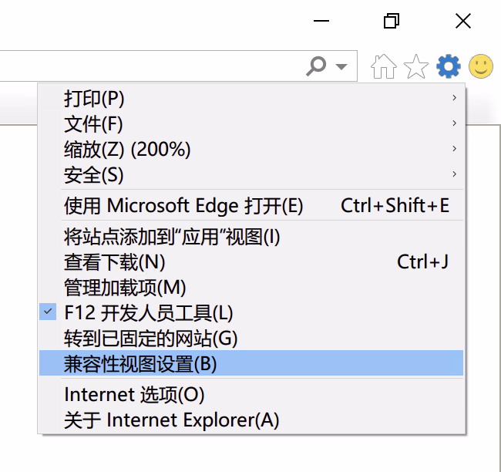Open Internet 选项(O)
501x472 pixels.
coord(134,395)
